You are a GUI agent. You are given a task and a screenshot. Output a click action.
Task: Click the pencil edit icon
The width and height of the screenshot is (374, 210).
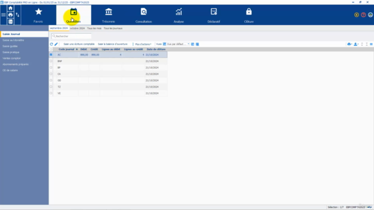point(56,44)
